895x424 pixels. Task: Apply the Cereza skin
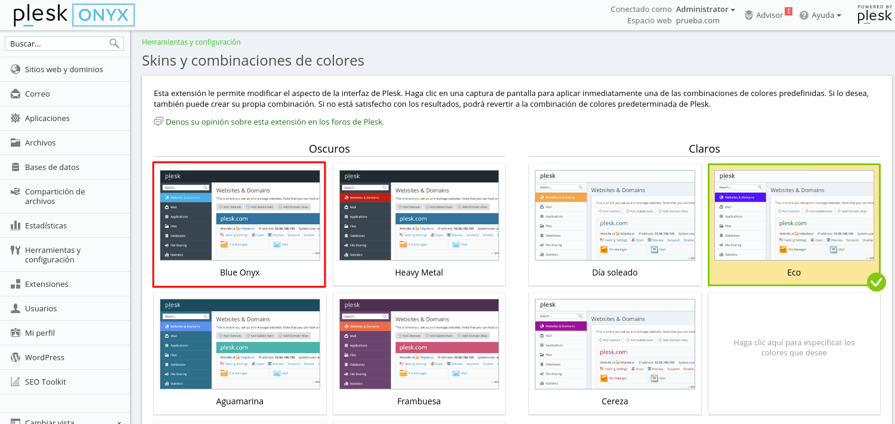pyautogui.click(x=615, y=354)
